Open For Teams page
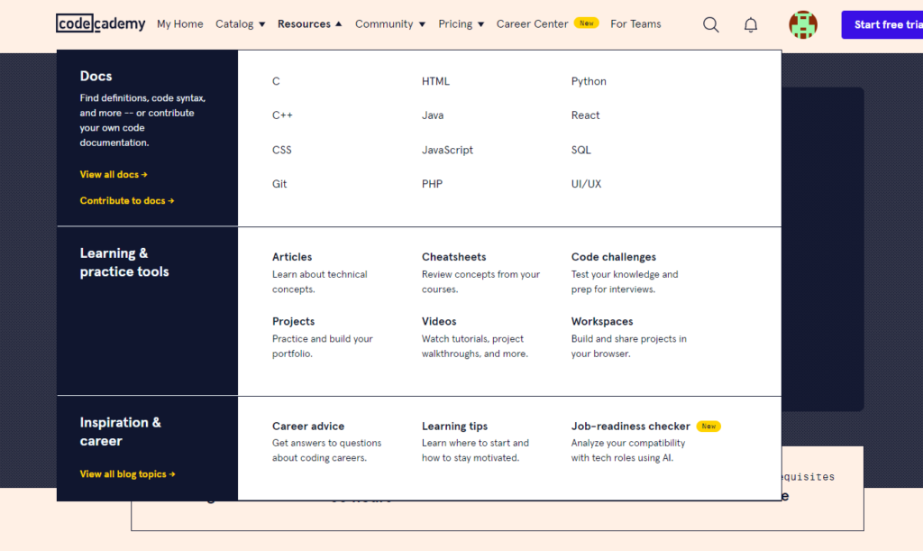This screenshot has width=923, height=551. [x=635, y=24]
